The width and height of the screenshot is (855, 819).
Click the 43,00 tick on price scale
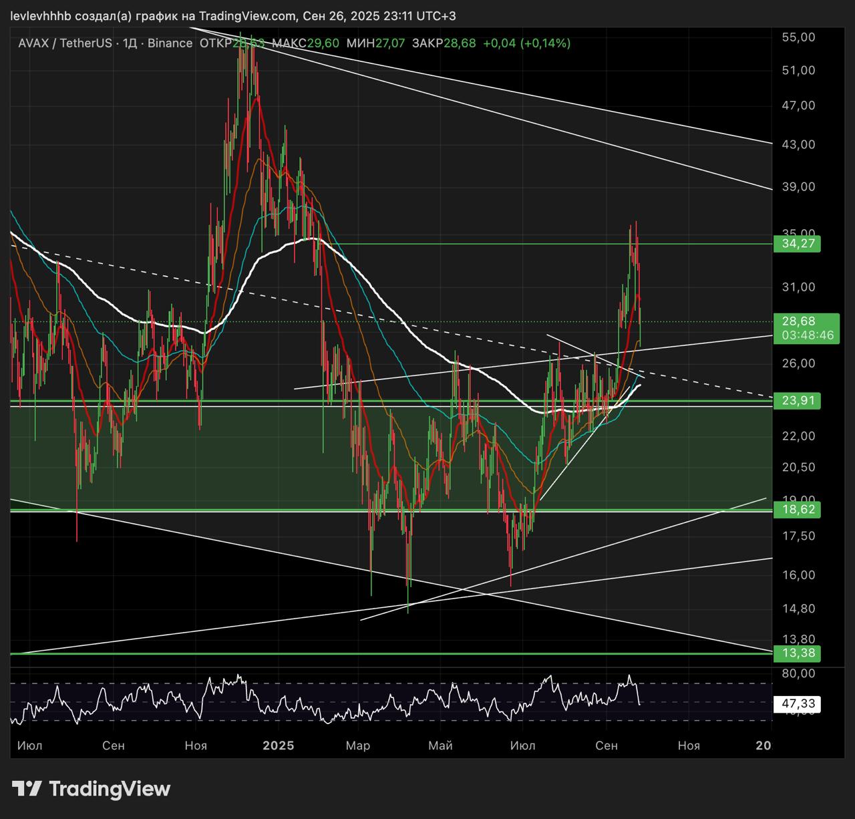[x=798, y=144]
